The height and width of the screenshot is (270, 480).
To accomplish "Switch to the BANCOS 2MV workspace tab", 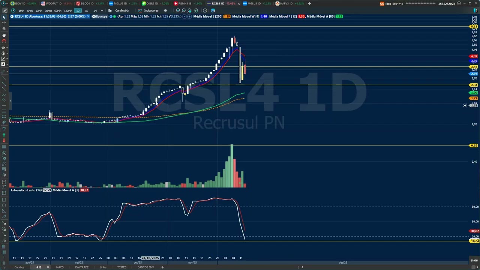I will tap(146, 267).
